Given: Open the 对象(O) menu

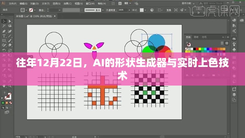Looking at the screenshot, I should pyautogui.click(x=35, y=3).
